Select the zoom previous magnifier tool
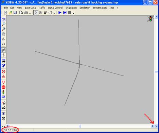The image size is (159, 133). click(x=3, y=29)
